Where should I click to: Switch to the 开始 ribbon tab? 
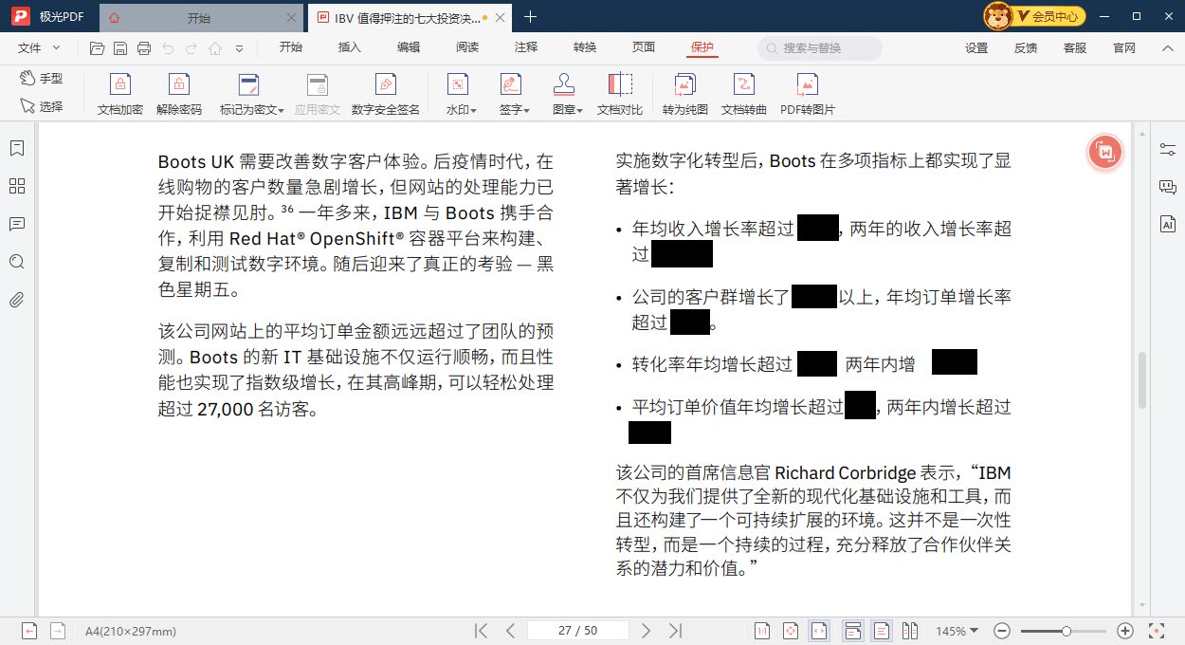290,48
